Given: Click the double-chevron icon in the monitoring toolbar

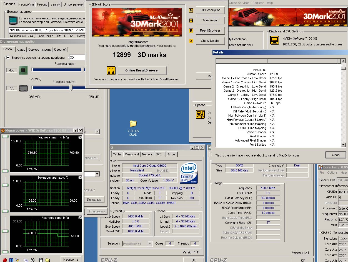Looking at the screenshot, I should pyautogui.click(x=32, y=260).
